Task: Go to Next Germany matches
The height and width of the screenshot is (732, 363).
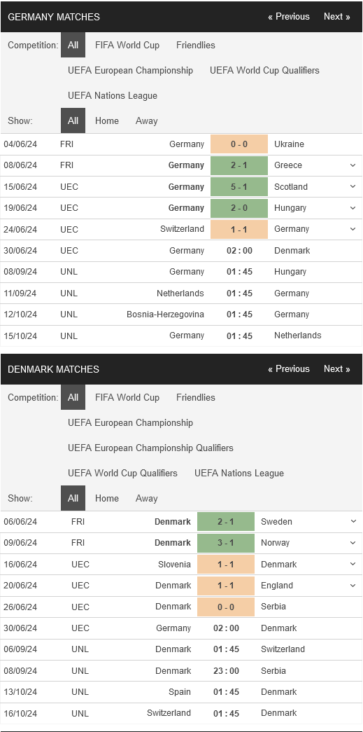Action: 337,16
